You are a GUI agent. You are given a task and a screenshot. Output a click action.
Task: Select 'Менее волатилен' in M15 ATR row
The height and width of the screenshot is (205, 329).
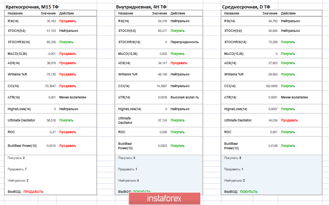73,98
